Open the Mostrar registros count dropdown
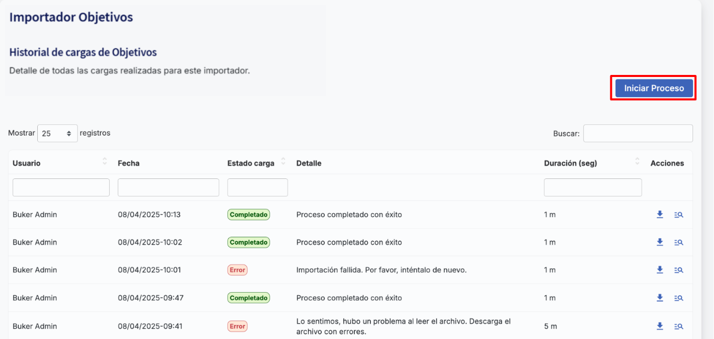Viewport: 714px width, 339px height. 57,133
